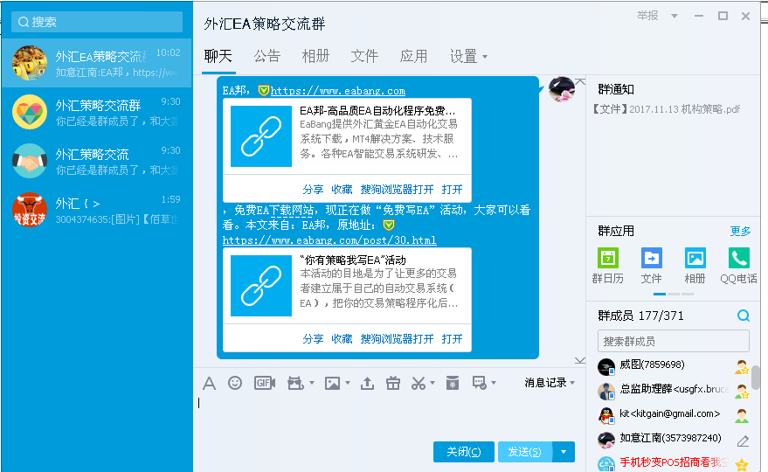
Task: Upload a file to the group
Action: (367, 383)
